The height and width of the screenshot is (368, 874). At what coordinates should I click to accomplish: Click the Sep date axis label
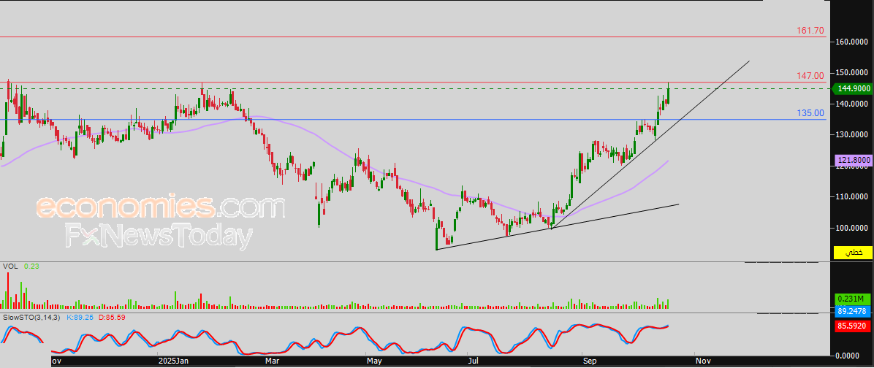[590, 361]
